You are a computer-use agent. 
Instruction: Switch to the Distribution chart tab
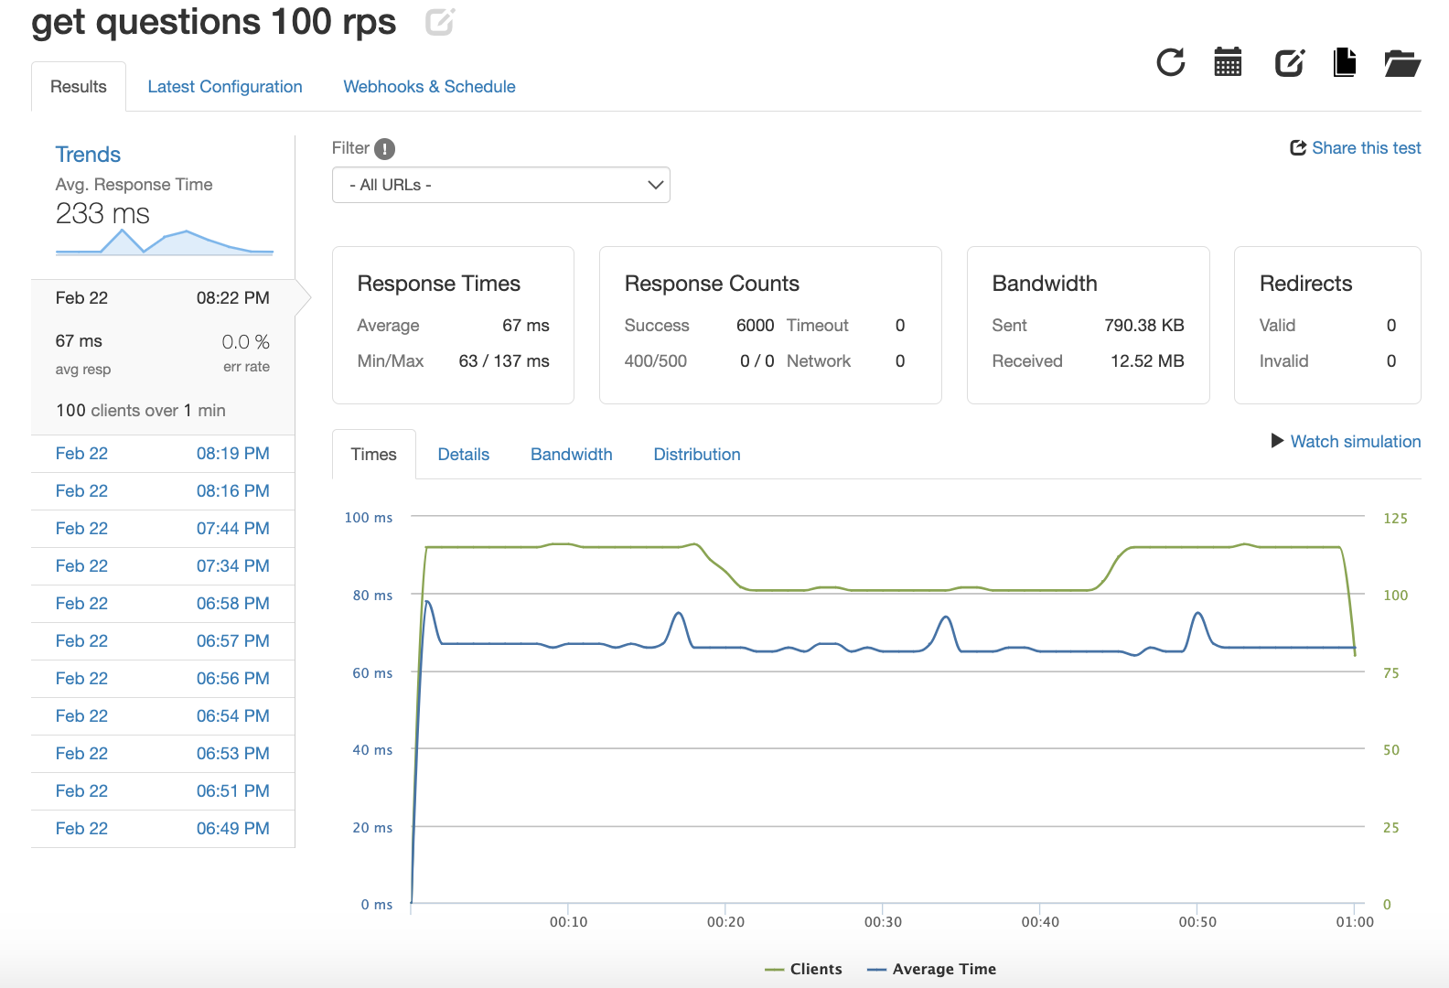pyautogui.click(x=697, y=455)
